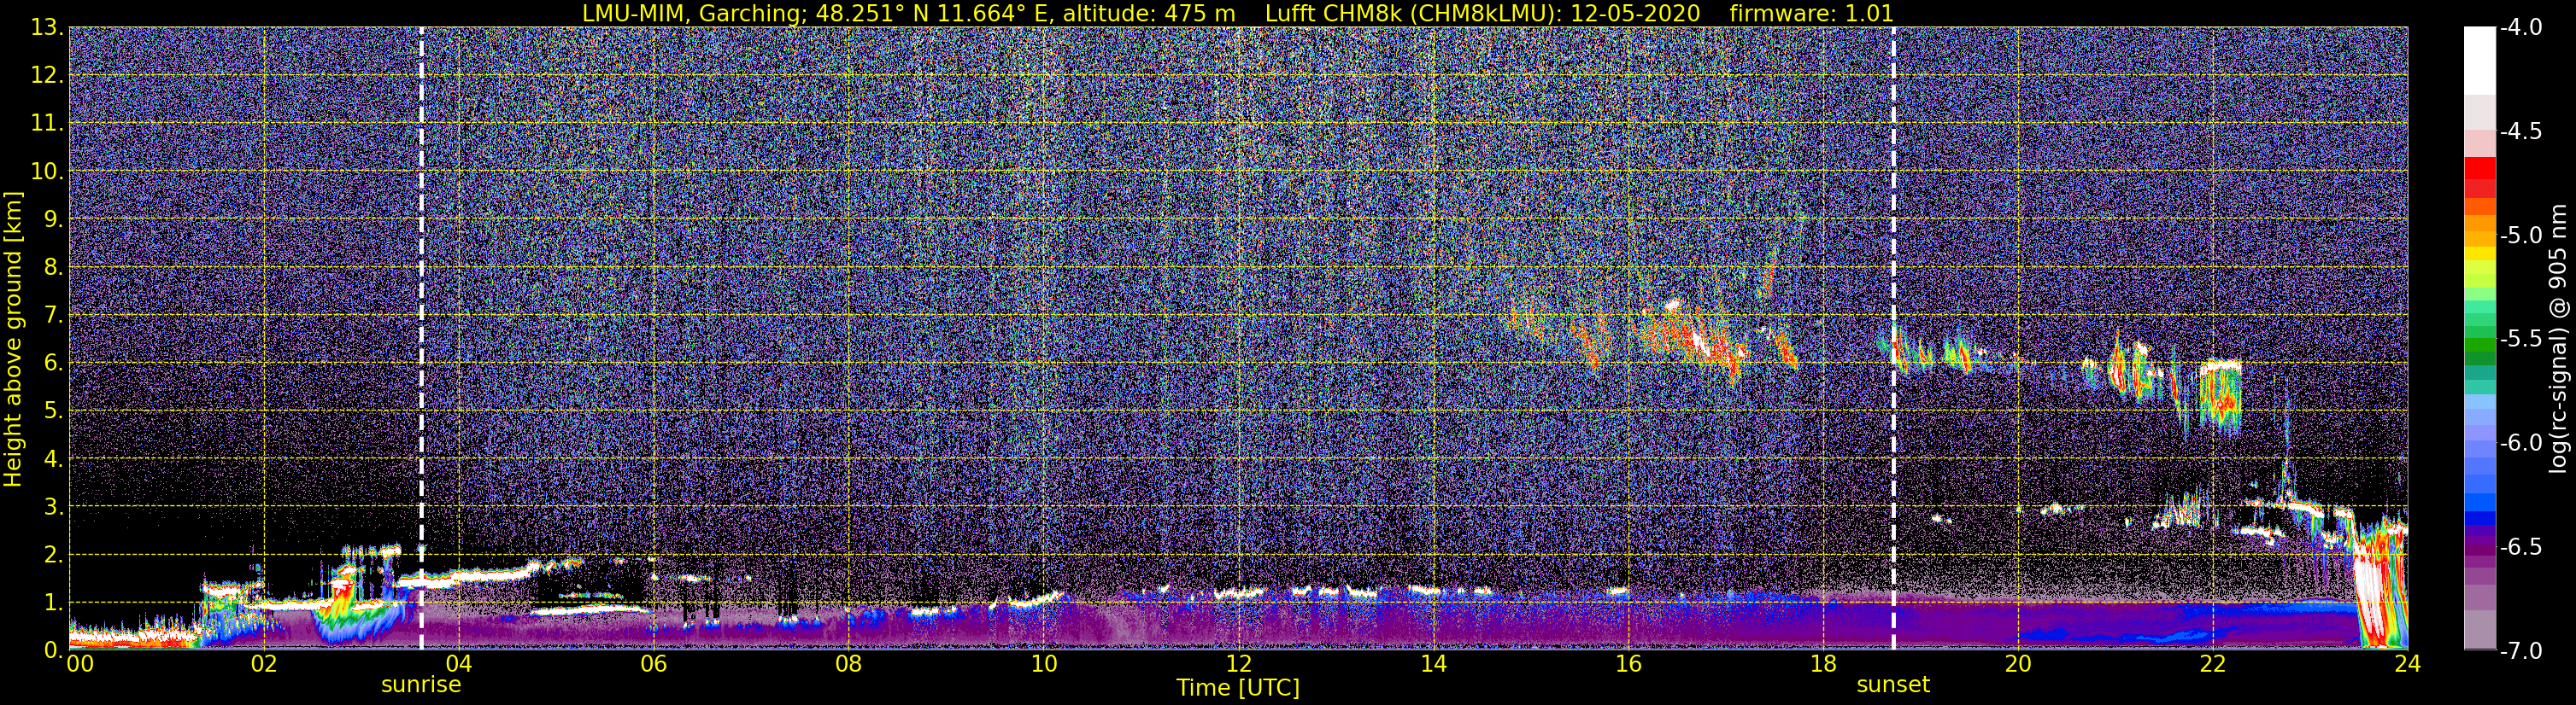Click height tick label '13.'
The height and width of the screenshot is (705, 2576).
point(47,28)
